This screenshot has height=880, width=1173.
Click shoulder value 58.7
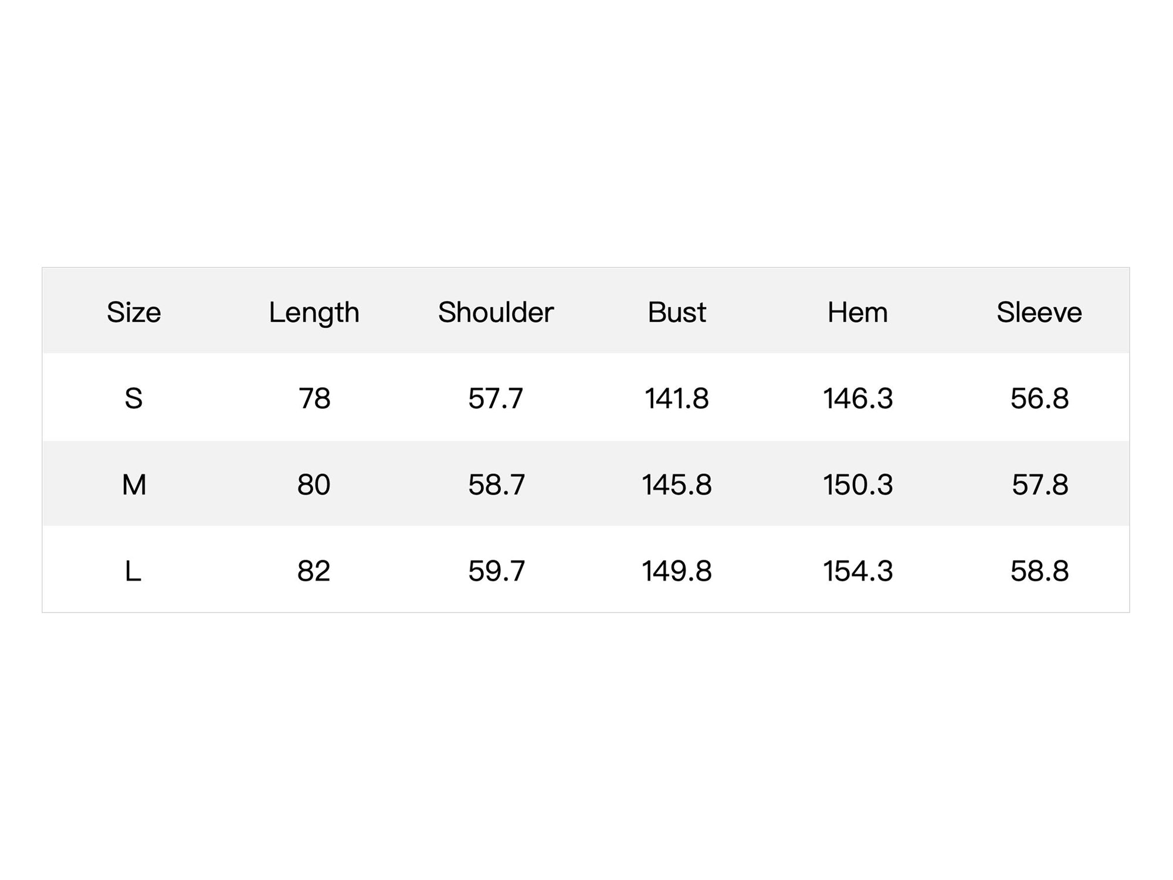tap(496, 485)
